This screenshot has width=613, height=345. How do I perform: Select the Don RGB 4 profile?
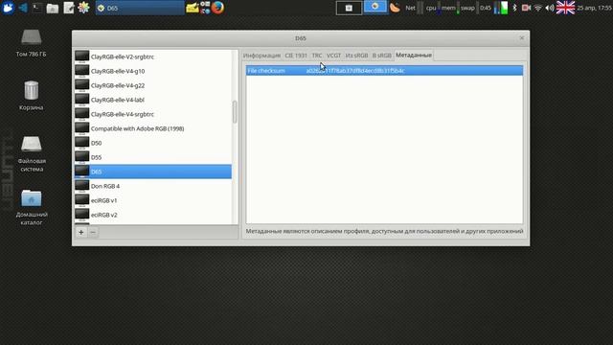(x=153, y=186)
